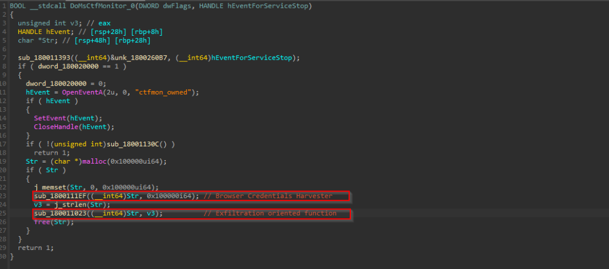Click the Browser Credentials Harvester comment
Viewport: 609px width, 269px height.
pos(281,196)
